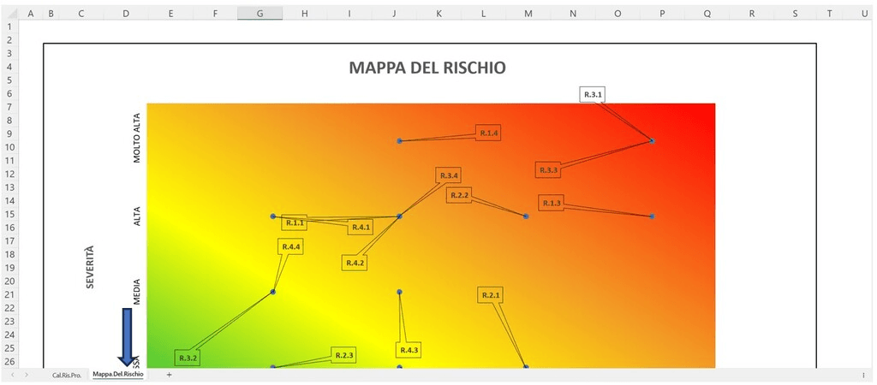Image resolution: width=877 pixels, height=385 pixels.
Task: Click the data point connected to R.3.3
Action: coord(652,140)
